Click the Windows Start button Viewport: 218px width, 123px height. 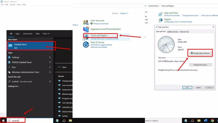pyautogui.click(x=3, y=121)
